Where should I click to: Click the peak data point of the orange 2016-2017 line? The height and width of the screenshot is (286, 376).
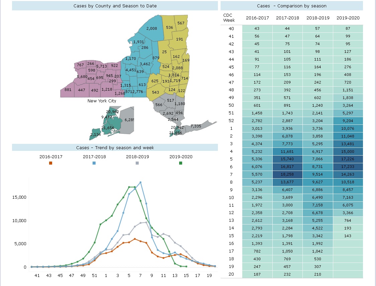135,239
